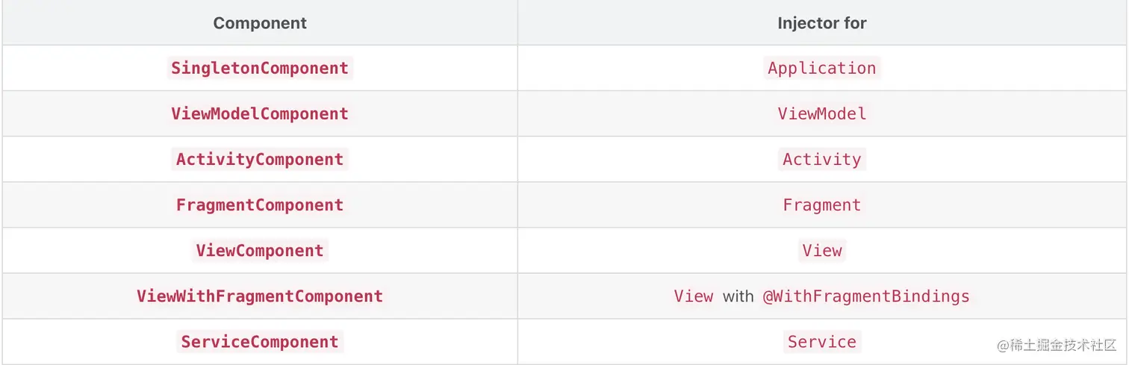Click the FragmentComponent code label
The image size is (1129, 365).
(260, 205)
